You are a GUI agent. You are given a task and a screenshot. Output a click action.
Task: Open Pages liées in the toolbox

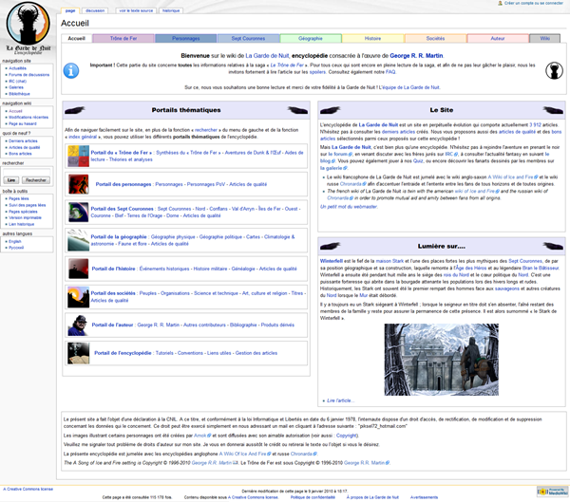coord(19,198)
